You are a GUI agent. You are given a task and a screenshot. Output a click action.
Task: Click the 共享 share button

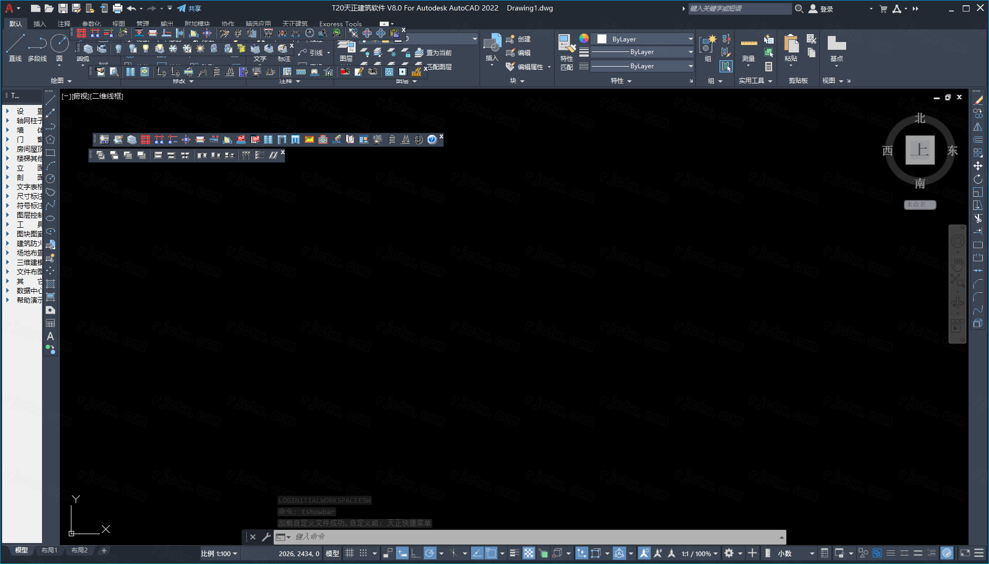189,8
